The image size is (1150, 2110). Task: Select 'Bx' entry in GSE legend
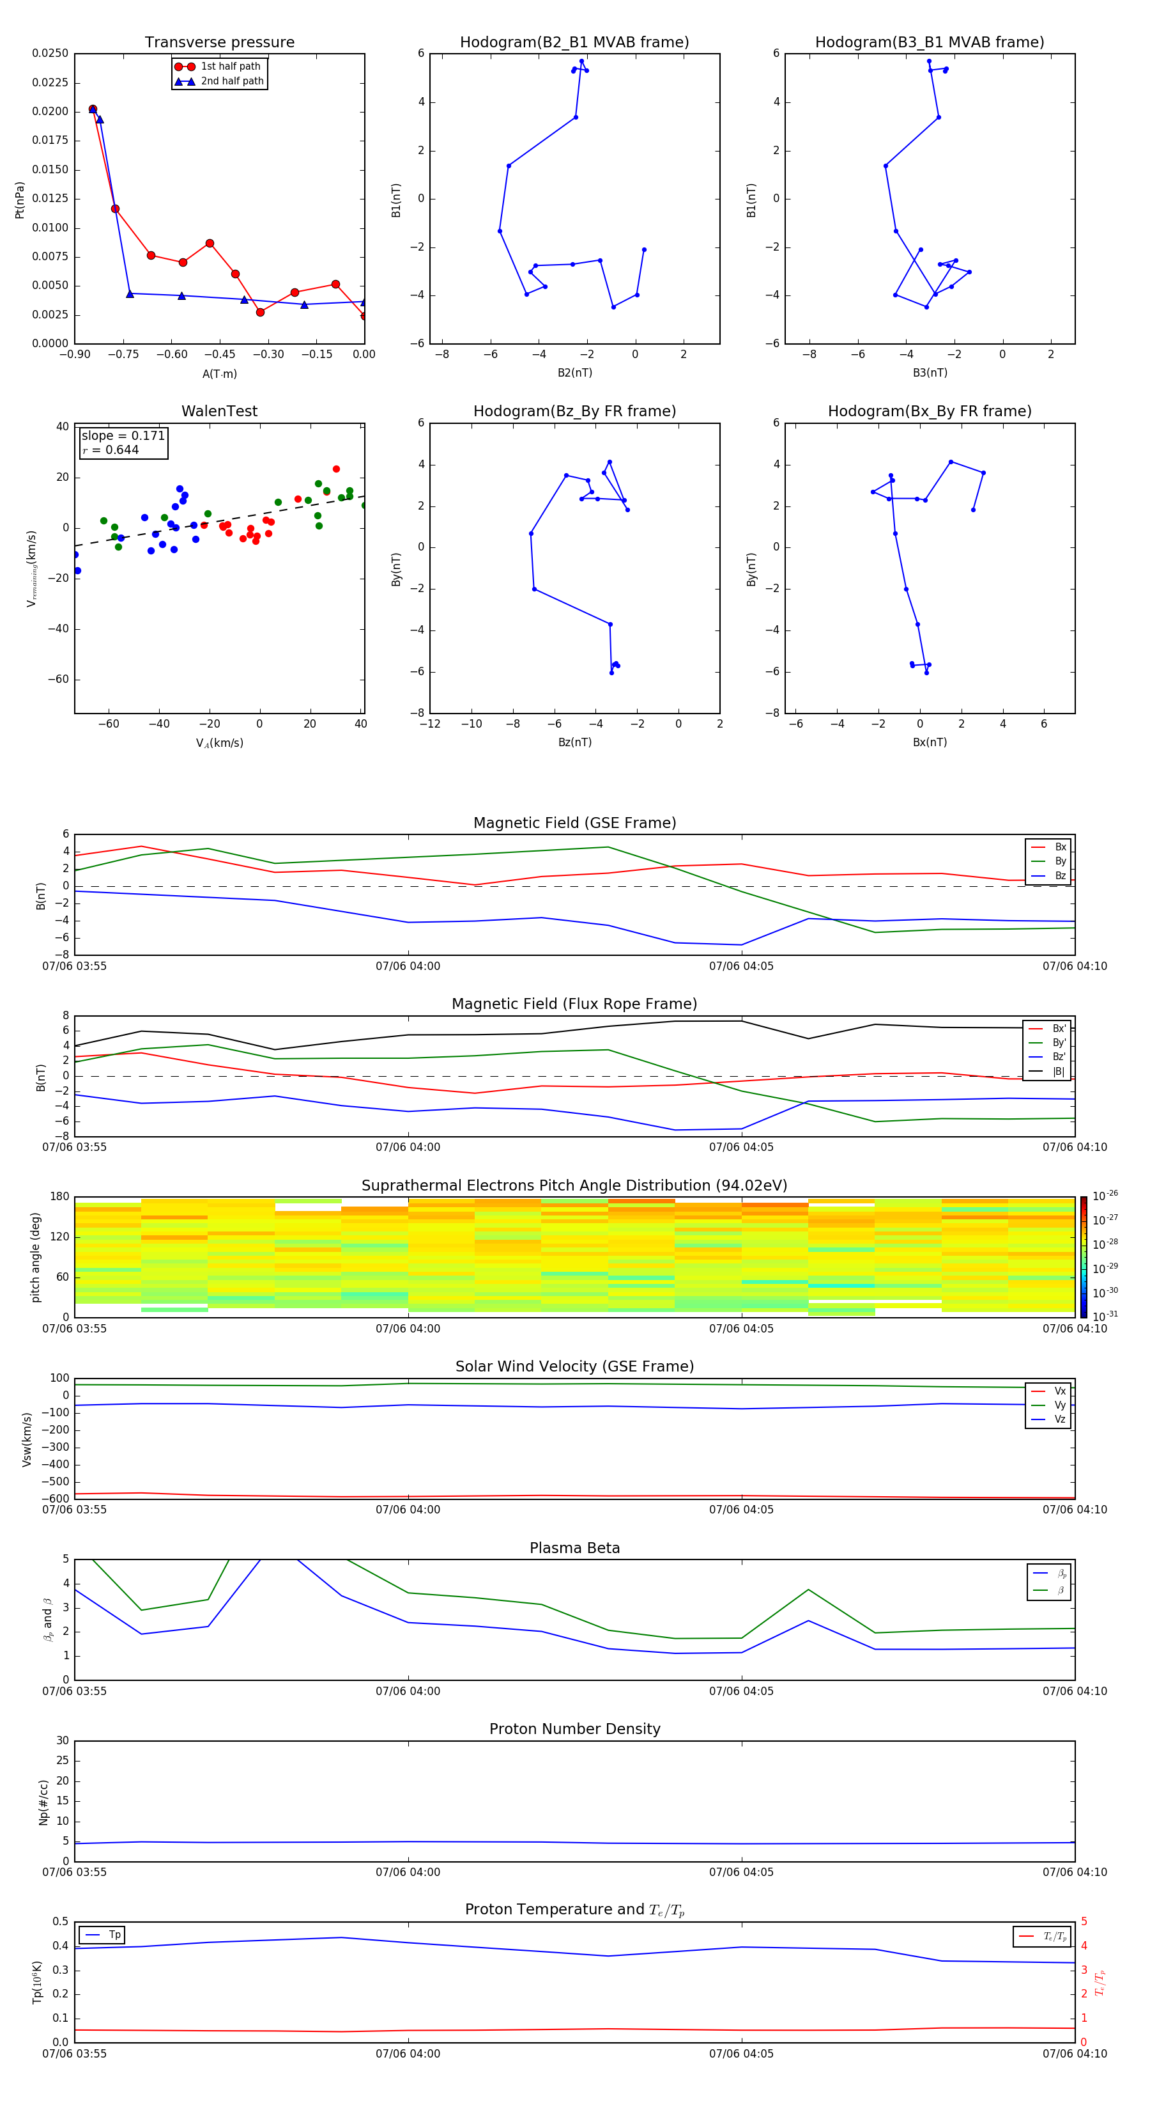coord(1048,847)
